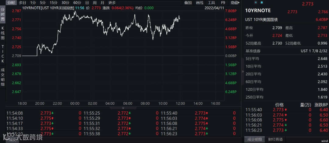Click the 涨跌 0.064(2.36%) readout

click(x=118, y=8)
